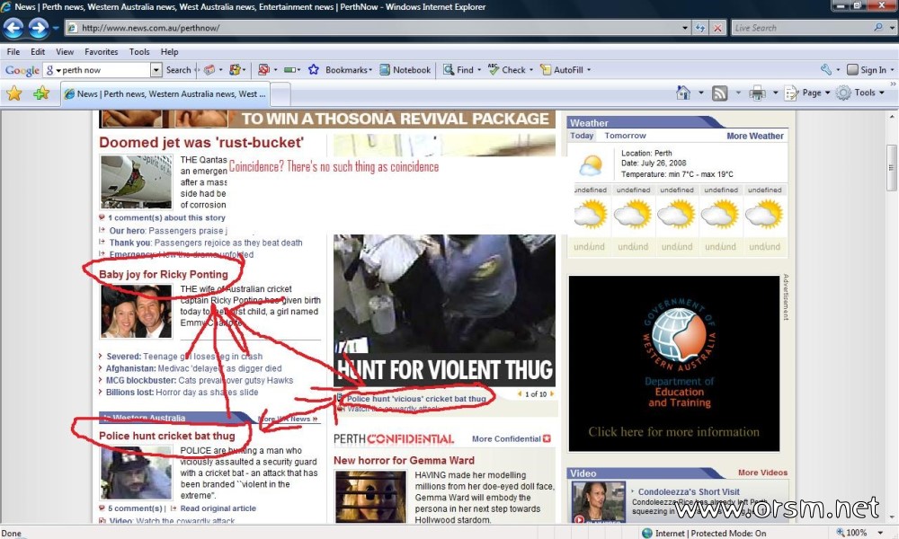Viewport: 899px width, 539px height.
Task: Click into the Live Search input box
Action: (x=802, y=28)
